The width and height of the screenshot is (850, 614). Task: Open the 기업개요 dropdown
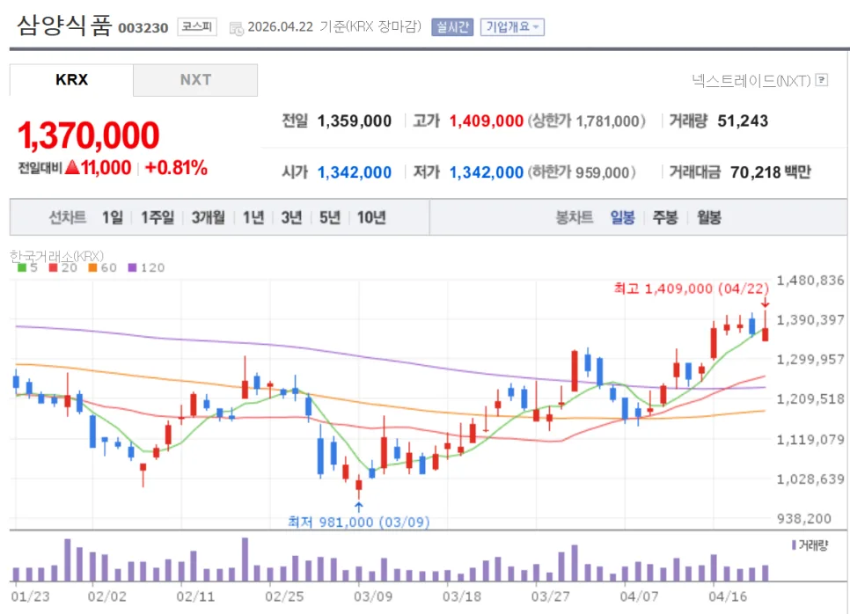[x=512, y=27]
